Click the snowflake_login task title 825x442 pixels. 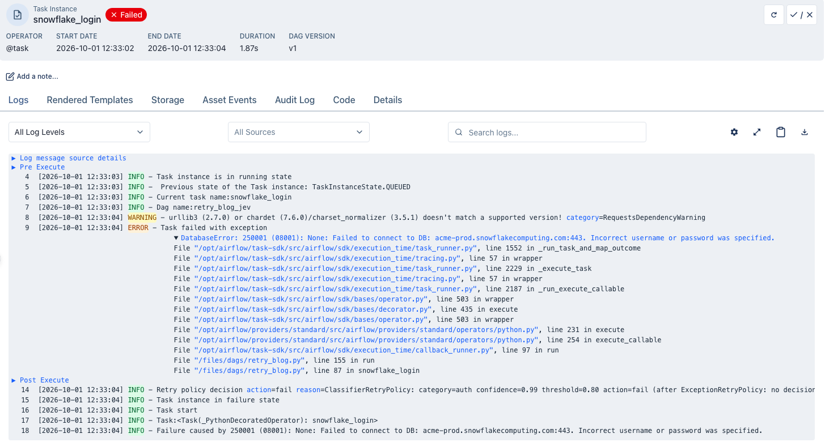(x=67, y=19)
